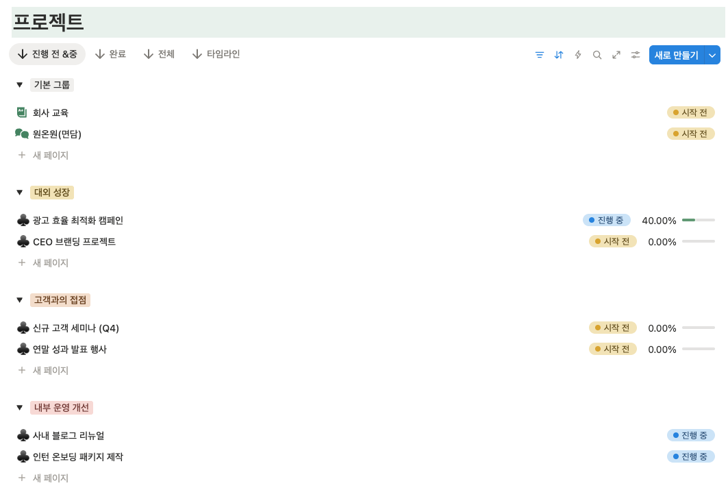The height and width of the screenshot is (490, 728).
Task: Open the sort icon in the toolbar
Action: [x=558, y=55]
